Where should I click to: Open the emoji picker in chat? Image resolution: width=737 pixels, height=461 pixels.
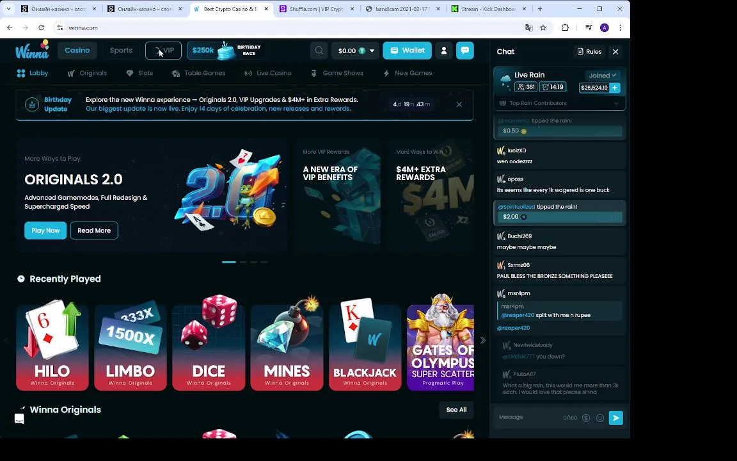(x=600, y=417)
